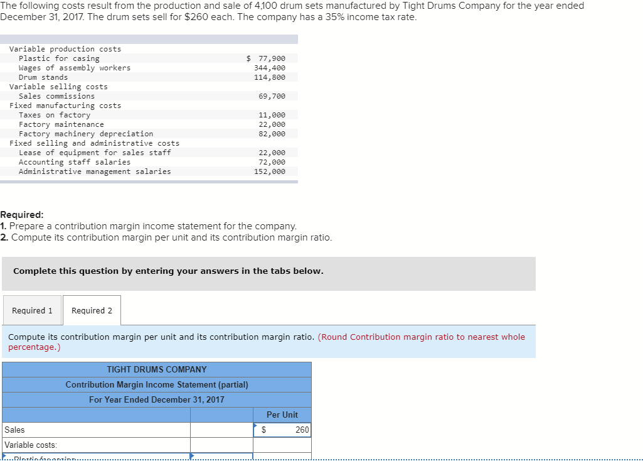Click the requirement 2 contribution margin ratio text
The width and height of the screenshot is (643, 461).
point(166,237)
